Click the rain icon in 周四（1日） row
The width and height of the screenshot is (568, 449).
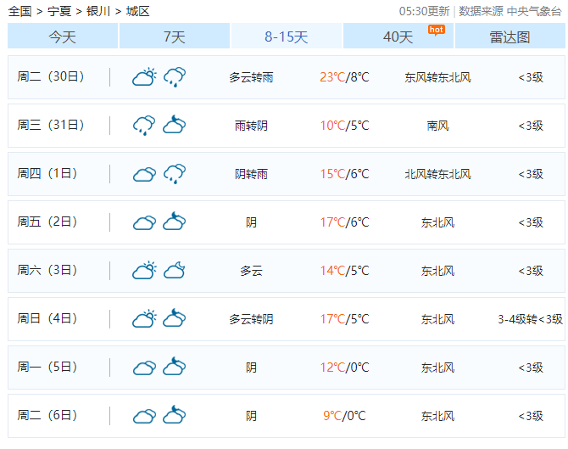175,174
